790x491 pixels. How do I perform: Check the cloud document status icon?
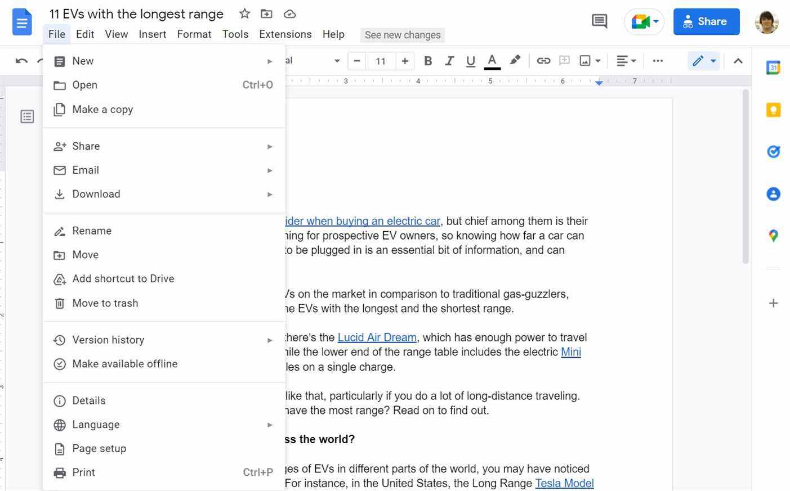click(x=289, y=13)
